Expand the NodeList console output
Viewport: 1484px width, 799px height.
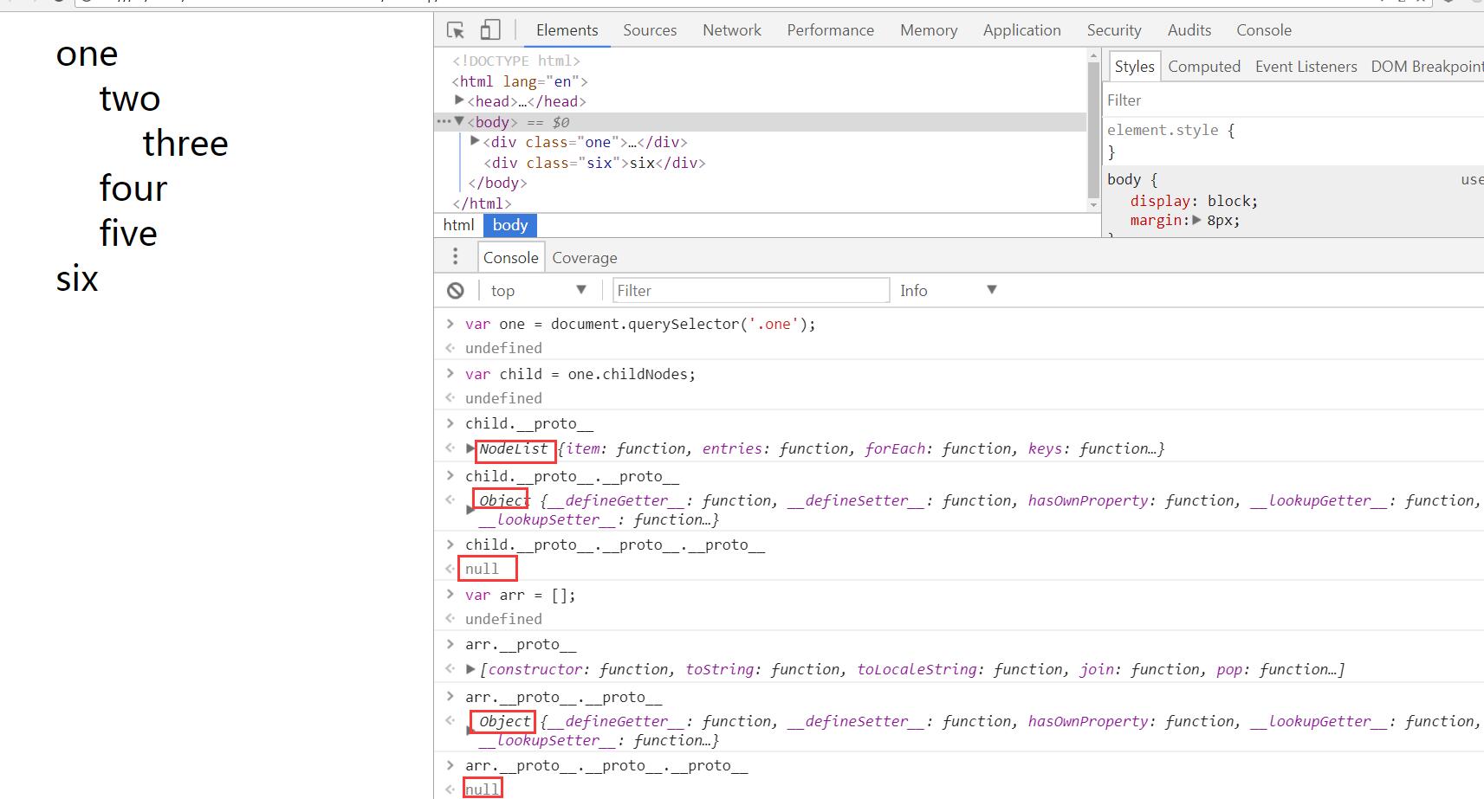click(470, 448)
